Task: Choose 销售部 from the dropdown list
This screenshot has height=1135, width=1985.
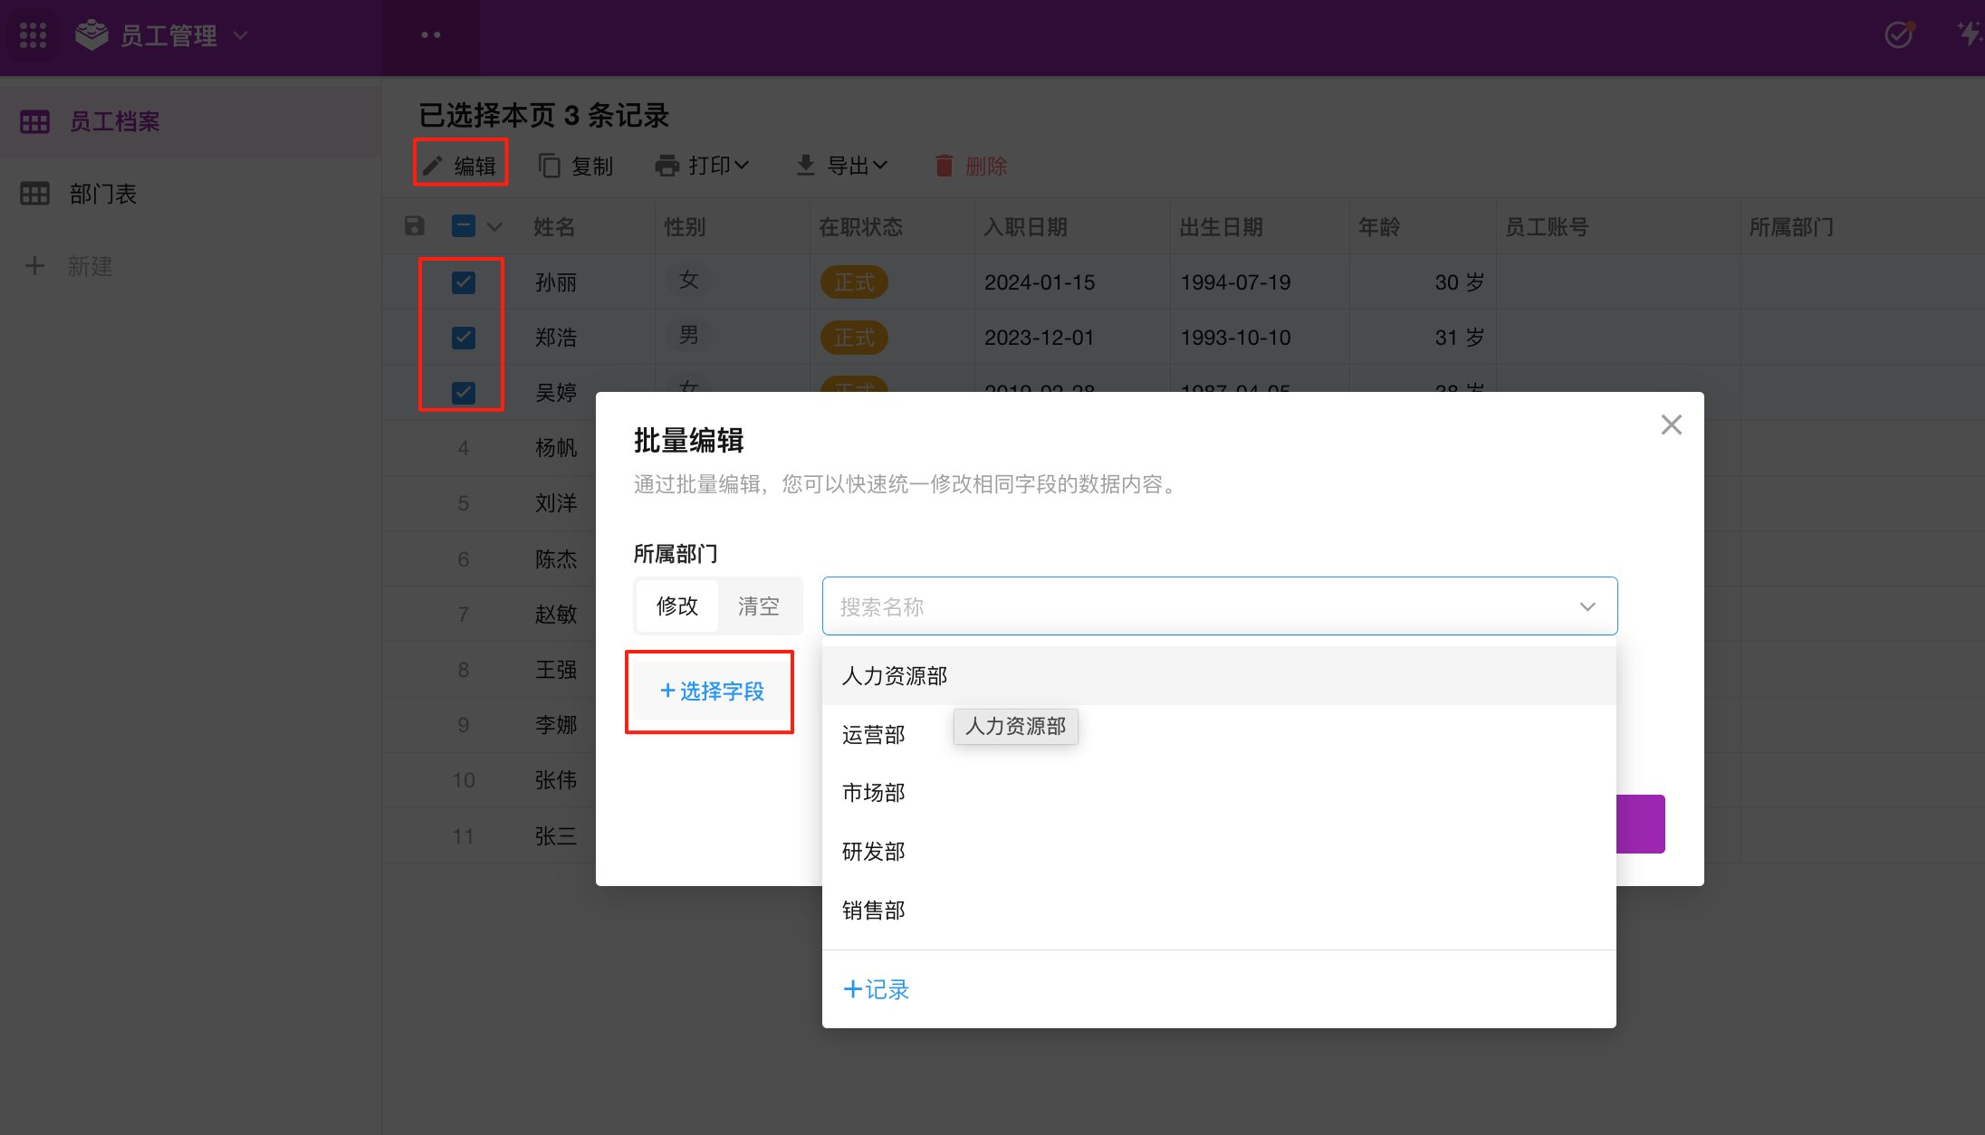Action: (1219, 911)
